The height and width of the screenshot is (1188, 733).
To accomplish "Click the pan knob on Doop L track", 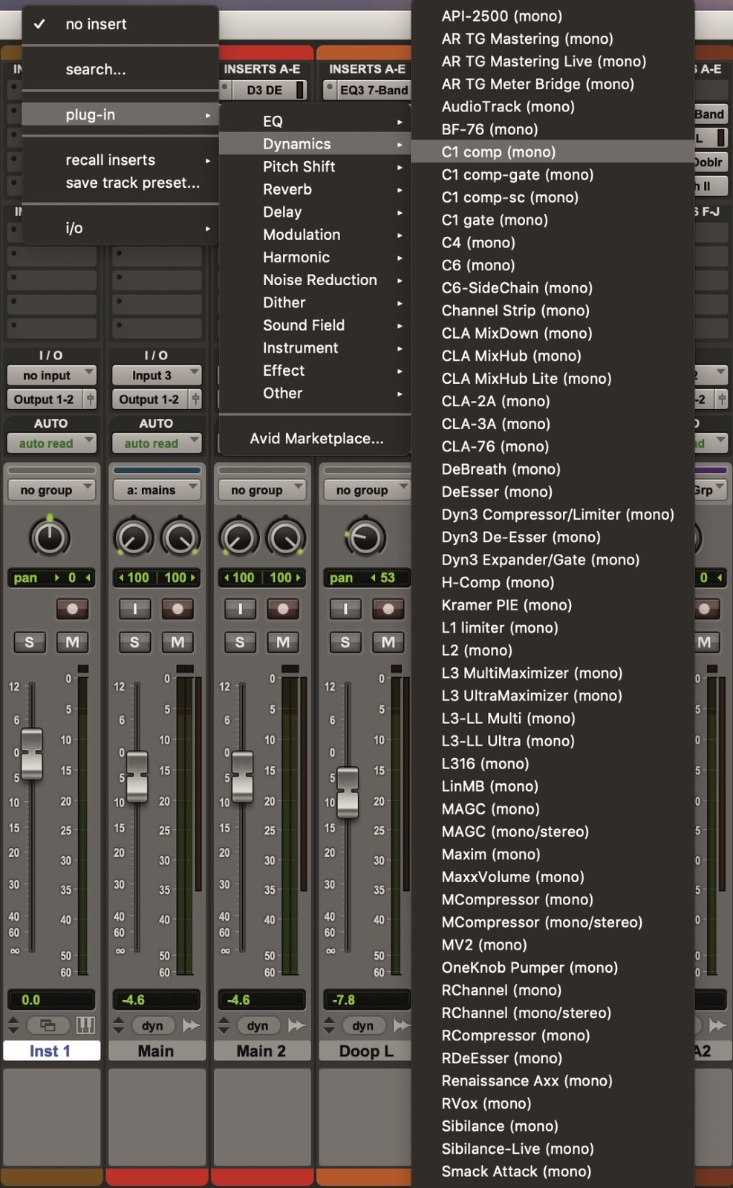I will coord(365,538).
